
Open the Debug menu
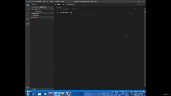[x=52, y=1]
